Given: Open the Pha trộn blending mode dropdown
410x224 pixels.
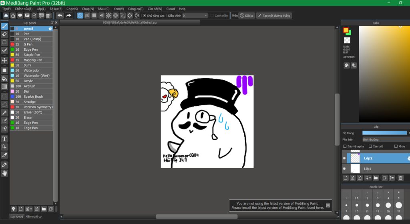Looking at the screenshot, I should tap(385, 140).
